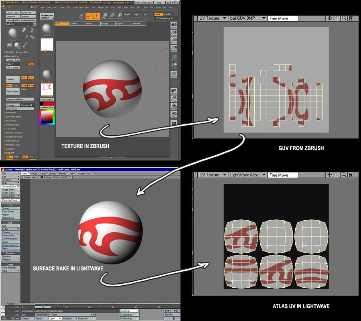
Task: Click the Spin icon in ZBrush right shelf
Action: tap(174, 114)
